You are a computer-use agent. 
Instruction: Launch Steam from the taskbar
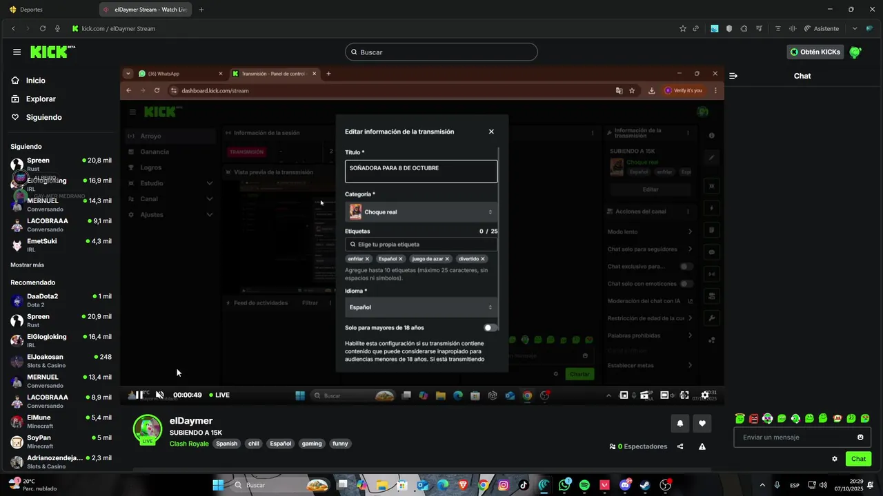[x=644, y=485]
